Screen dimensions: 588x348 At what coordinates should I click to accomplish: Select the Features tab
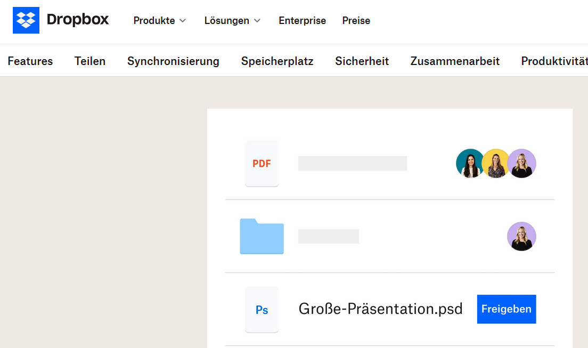pyautogui.click(x=30, y=61)
